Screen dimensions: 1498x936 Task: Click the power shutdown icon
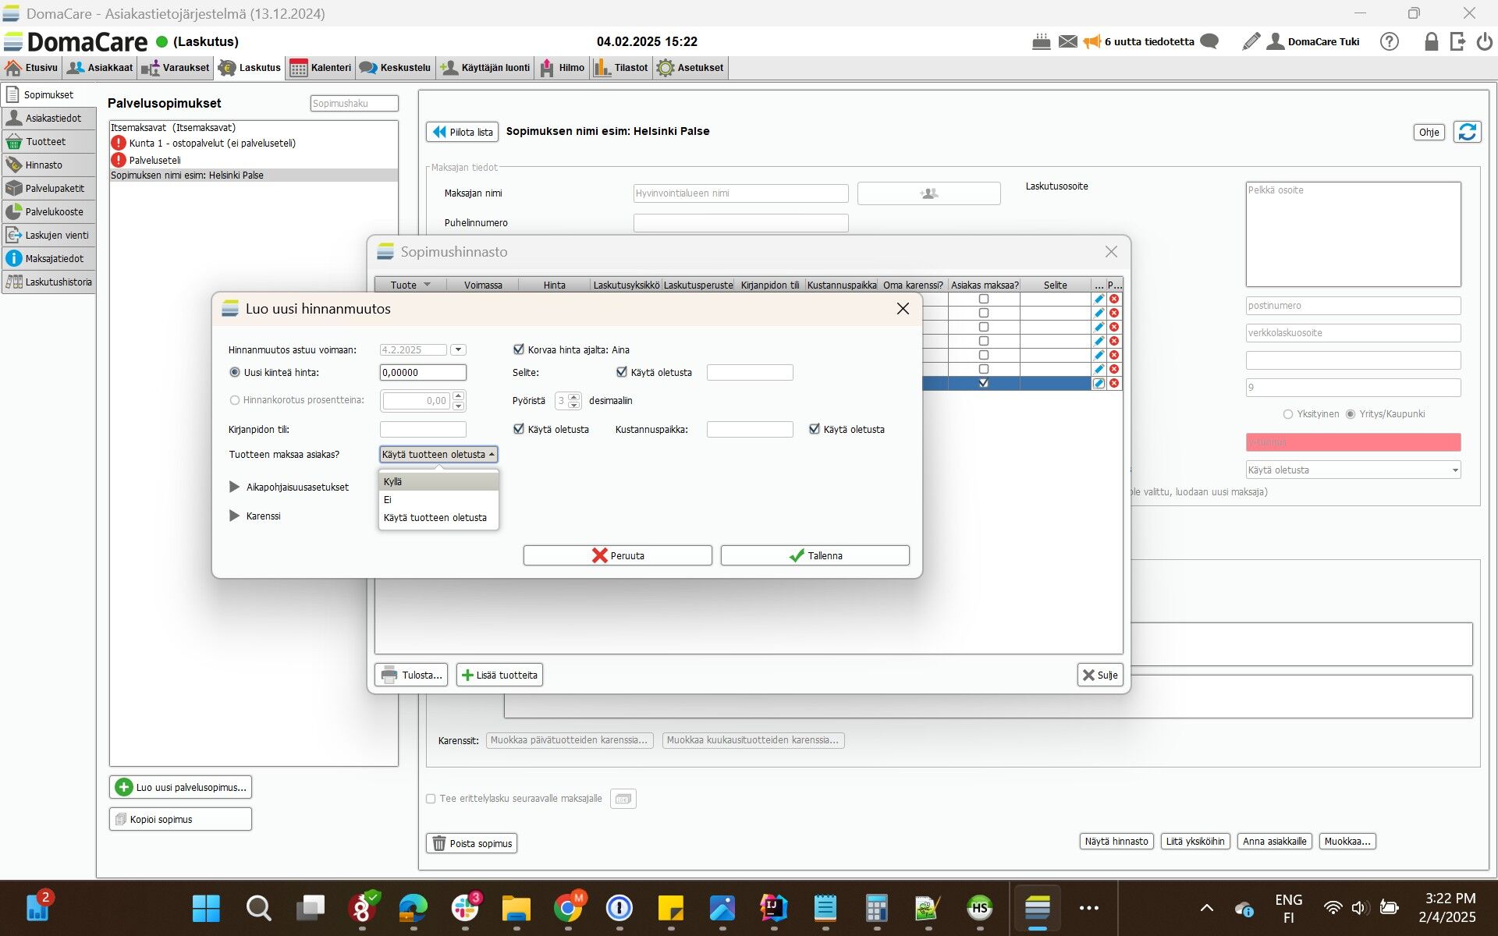pyautogui.click(x=1484, y=41)
